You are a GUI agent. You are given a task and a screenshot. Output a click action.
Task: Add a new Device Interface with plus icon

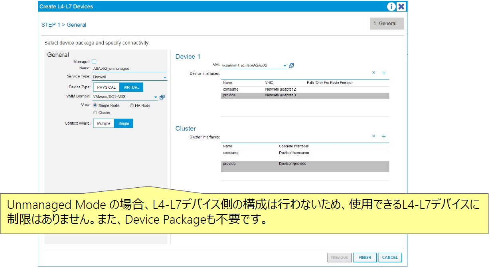[x=384, y=73]
